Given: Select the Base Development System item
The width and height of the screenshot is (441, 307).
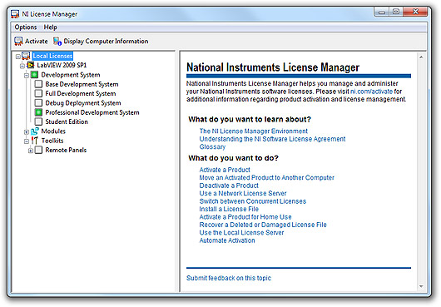Looking at the screenshot, I should pyautogui.click(x=82, y=84).
